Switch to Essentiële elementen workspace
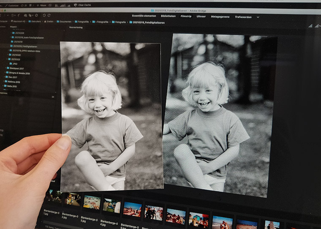Screen dimensions: 321x229 [144, 16]
